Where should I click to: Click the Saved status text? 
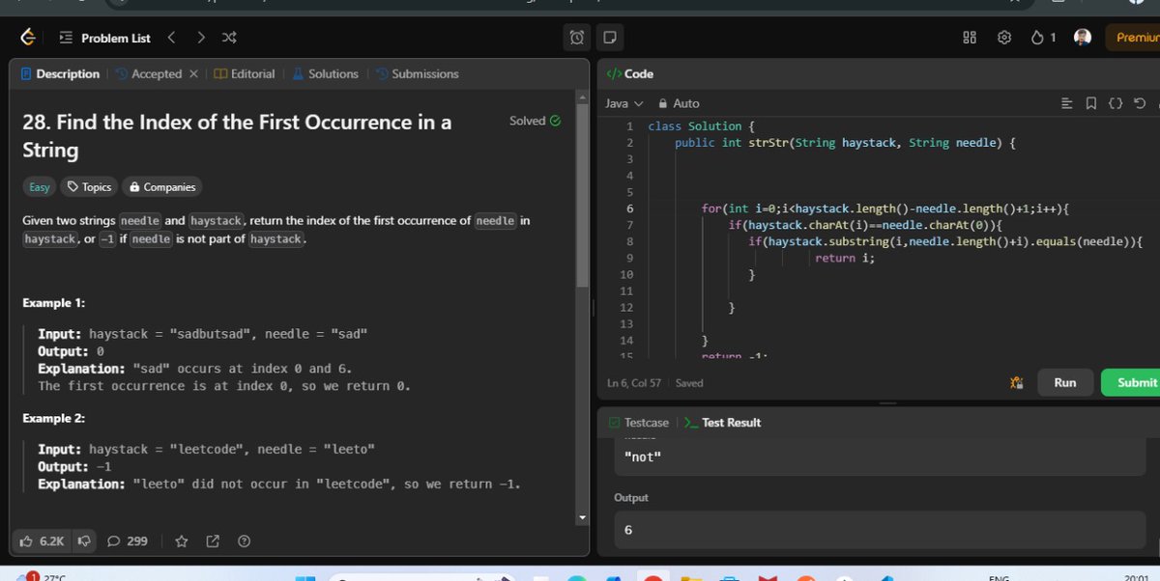(689, 383)
